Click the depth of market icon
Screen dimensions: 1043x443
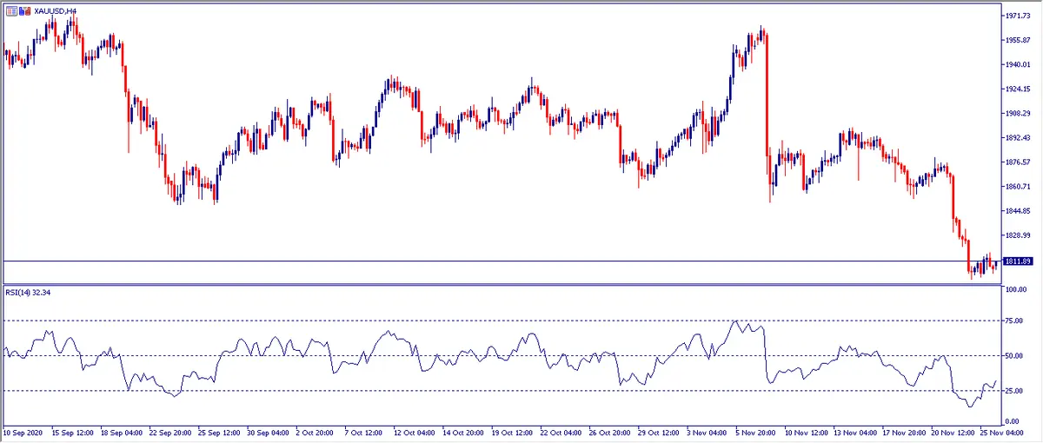23,10
